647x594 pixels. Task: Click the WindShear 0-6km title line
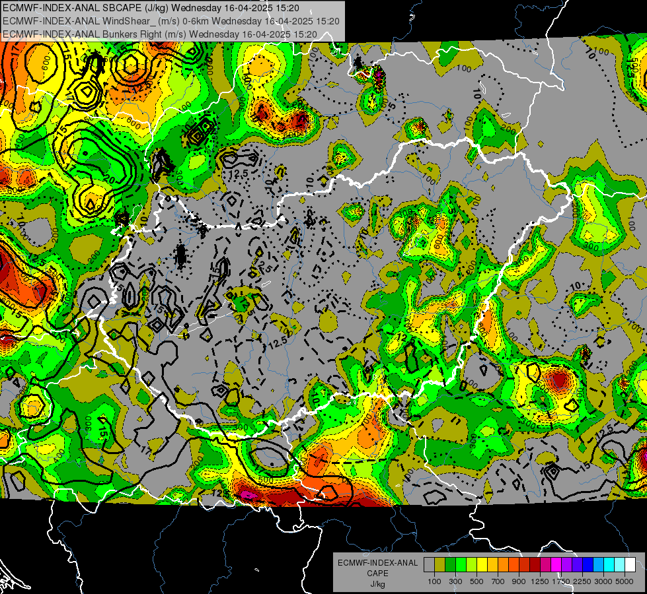[x=171, y=21]
